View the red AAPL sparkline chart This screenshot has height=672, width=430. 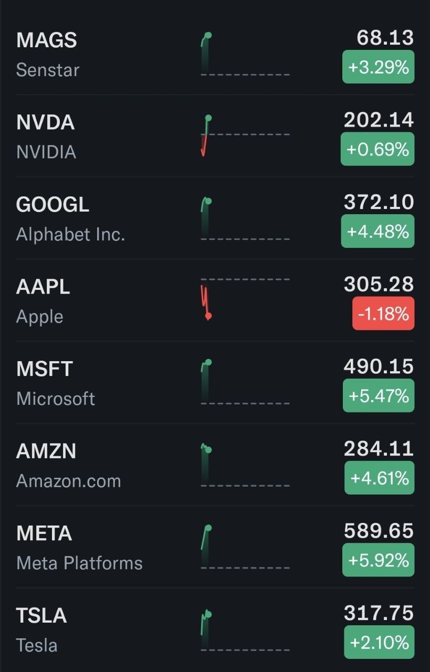point(245,300)
